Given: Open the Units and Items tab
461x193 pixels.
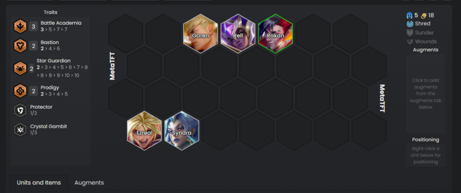Looking at the screenshot, I should pos(39,183).
